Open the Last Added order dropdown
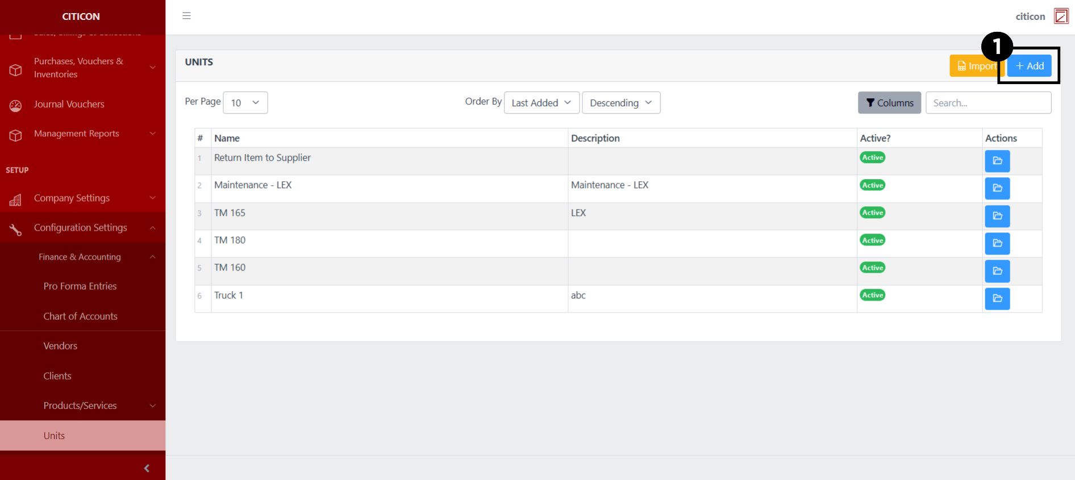Viewport: 1075px width, 480px height. coord(541,103)
